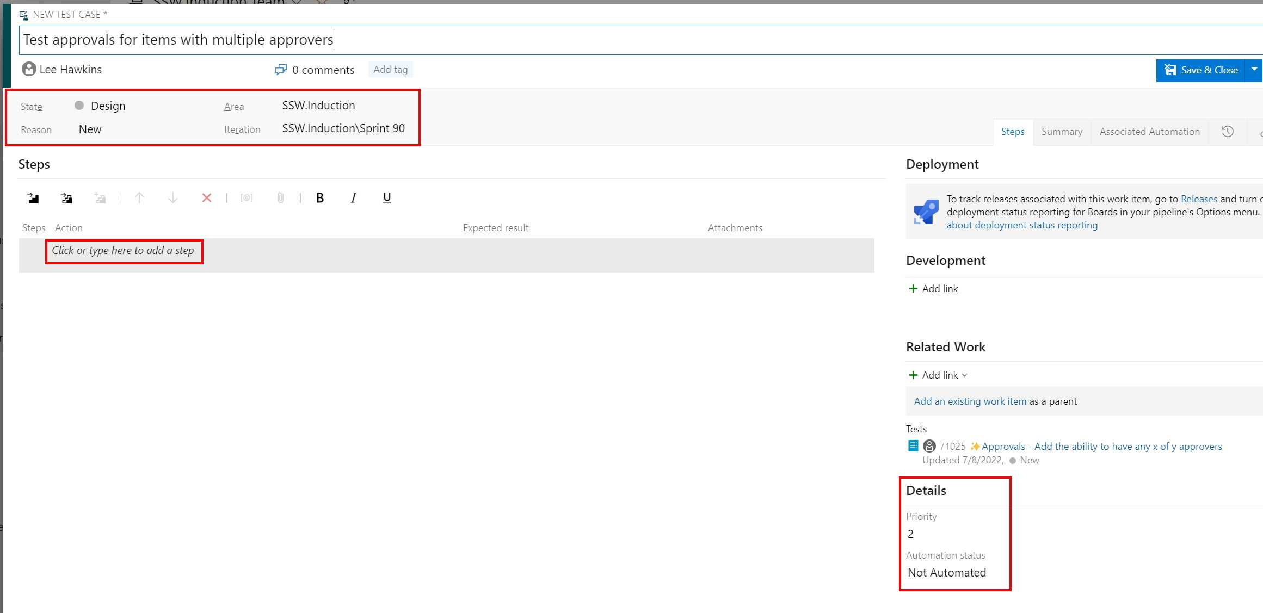Click 'Click or type here to add a step'
The width and height of the screenshot is (1263, 613).
tap(123, 251)
